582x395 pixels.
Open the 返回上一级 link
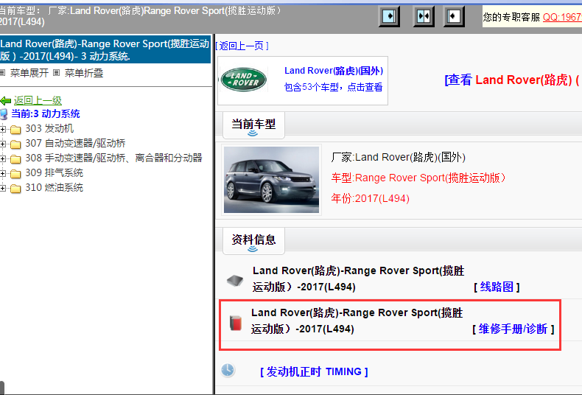(x=38, y=101)
